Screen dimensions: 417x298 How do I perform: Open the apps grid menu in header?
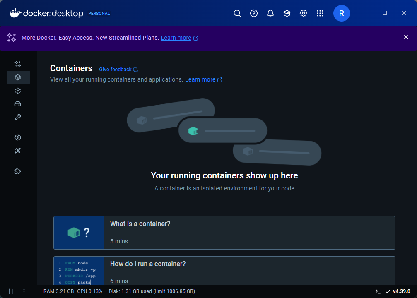(x=320, y=13)
